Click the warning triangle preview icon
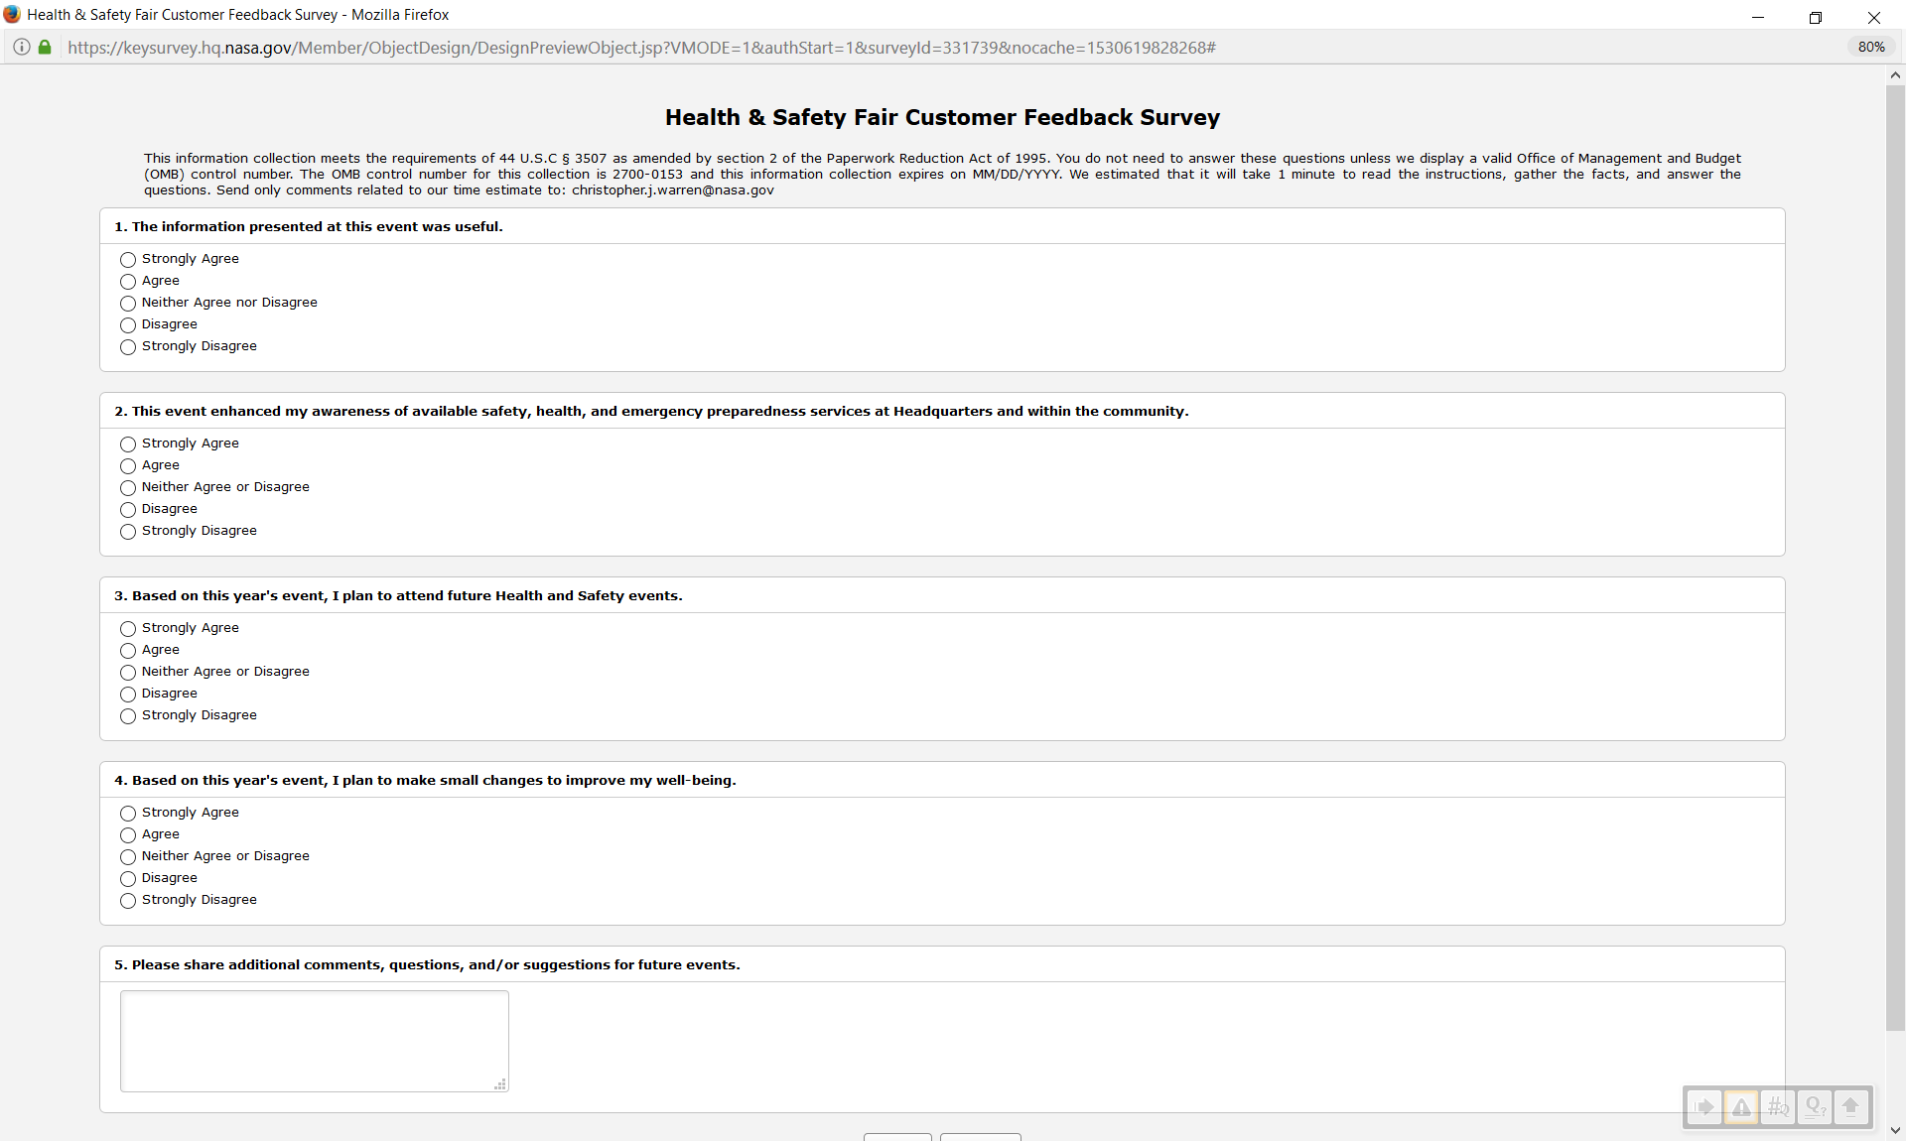 (1741, 1107)
